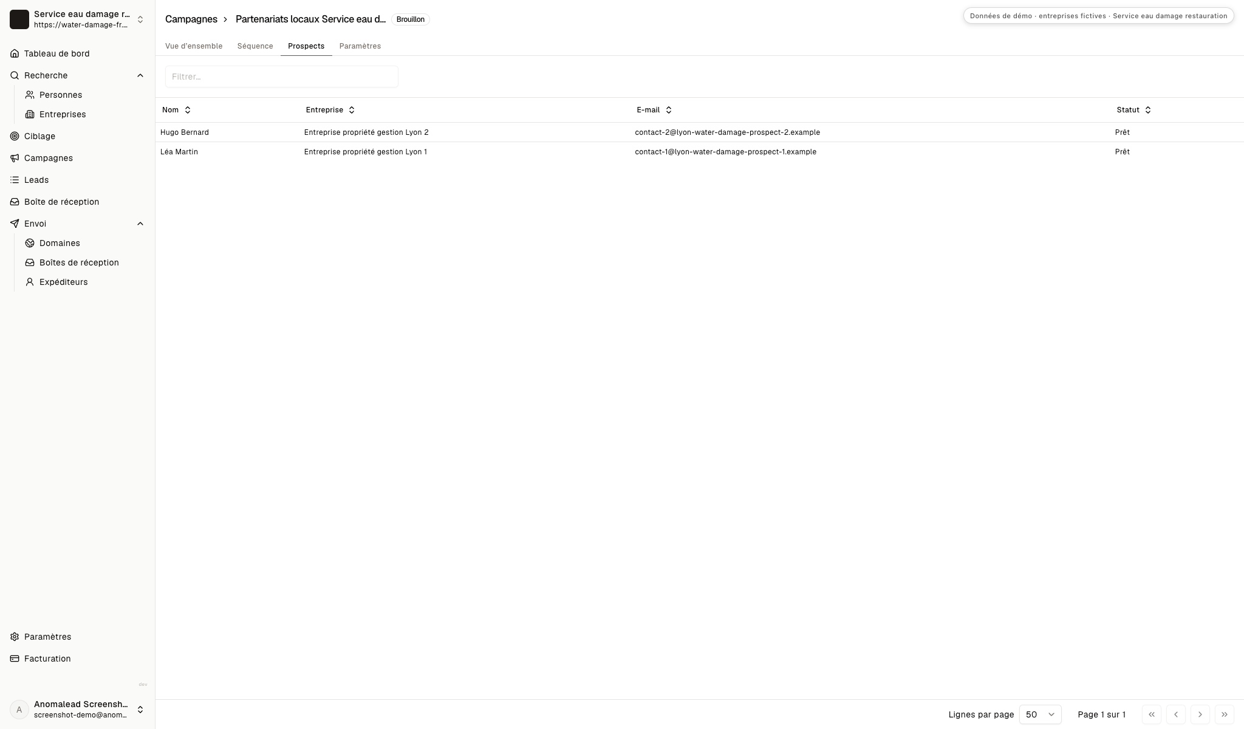Screen dimensions: 1244x729
Task: Collapse the Envoi section chevron
Action: tap(140, 224)
